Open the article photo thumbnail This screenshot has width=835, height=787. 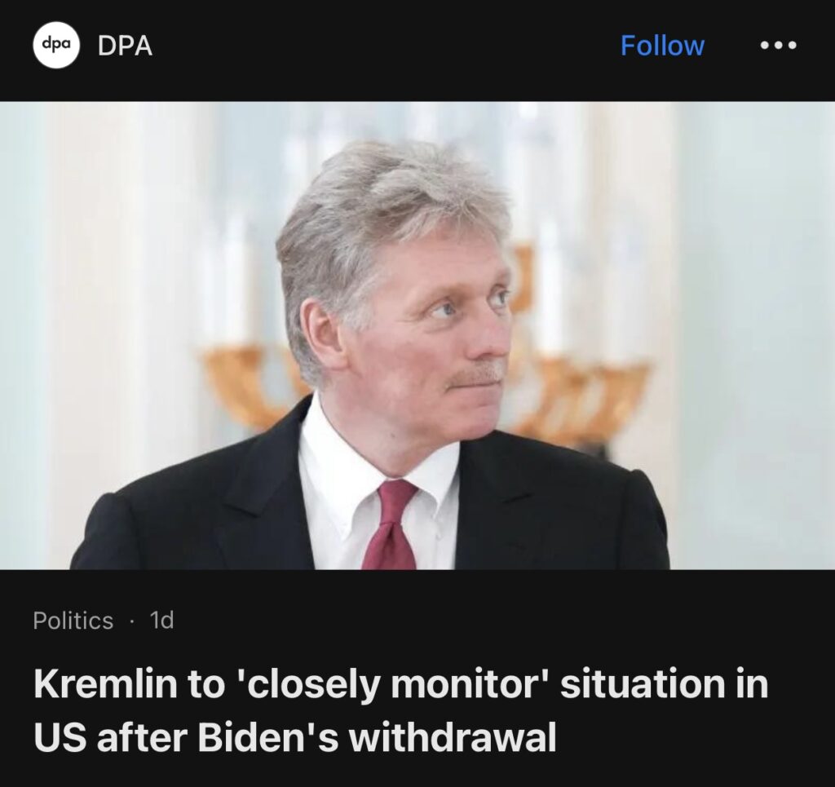tap(417, 335)
